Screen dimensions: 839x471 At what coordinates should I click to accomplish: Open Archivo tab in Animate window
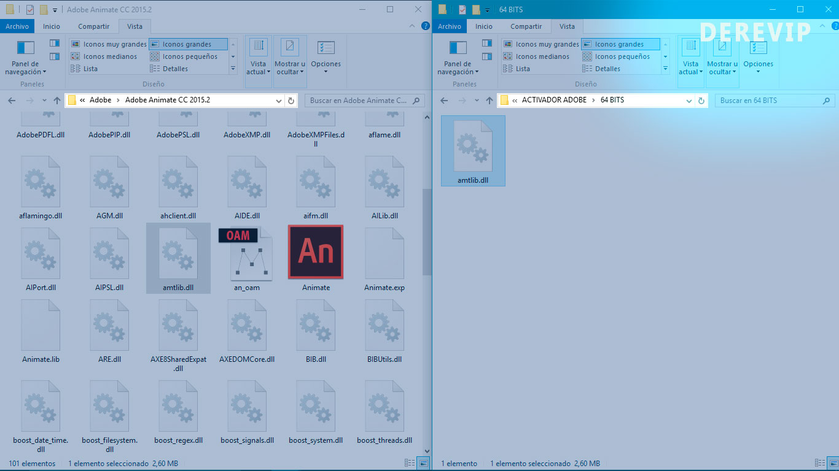[17, 26]
